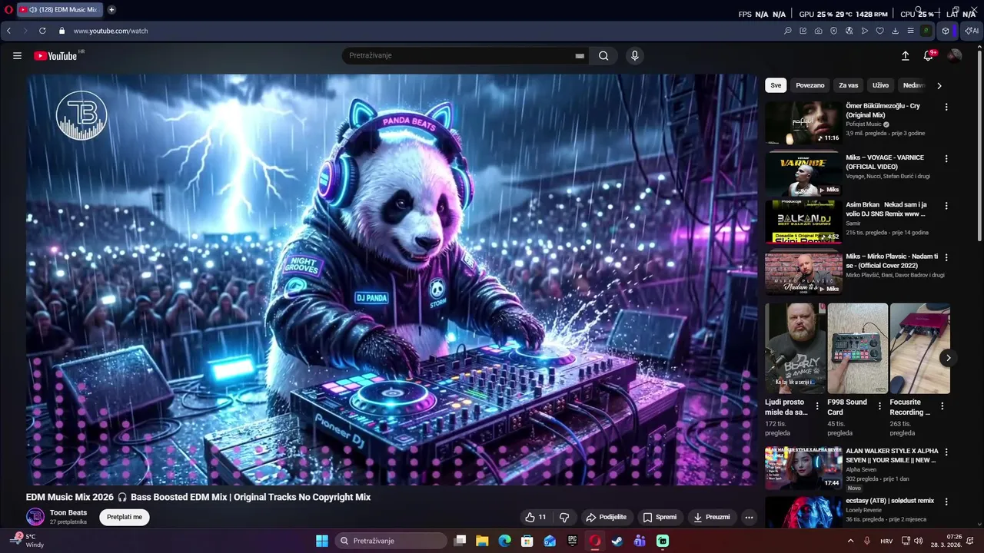Image resolution: width=984 pixels, height=553 pixels.
Task: Share video with Podijelite button
Action: point(607,517)
